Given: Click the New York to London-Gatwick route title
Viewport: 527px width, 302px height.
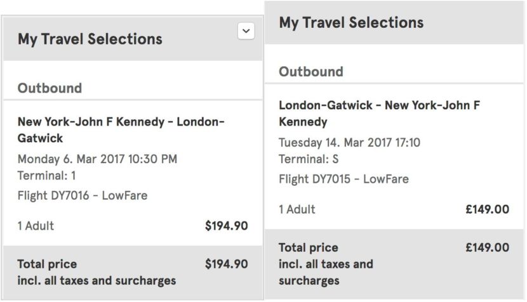Looking at the screenshot, I should click(x=121, y=129).
